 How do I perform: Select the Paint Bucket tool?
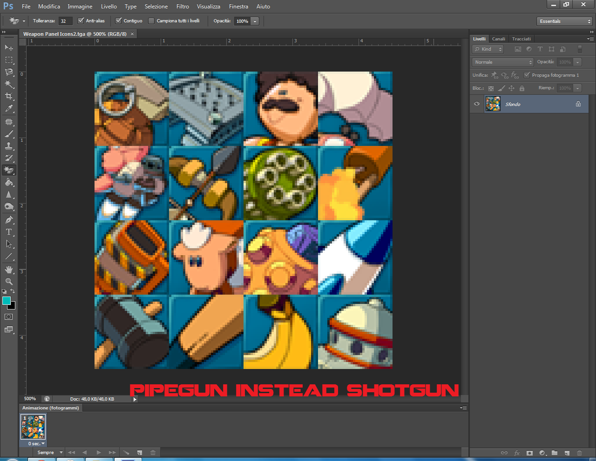9,182
